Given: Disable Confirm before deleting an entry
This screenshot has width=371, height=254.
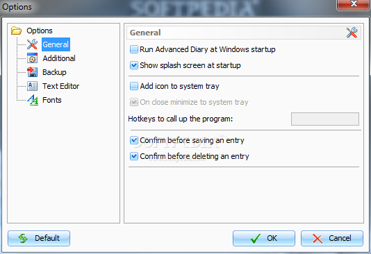Looking at the screenshot, I should (134, 156).
